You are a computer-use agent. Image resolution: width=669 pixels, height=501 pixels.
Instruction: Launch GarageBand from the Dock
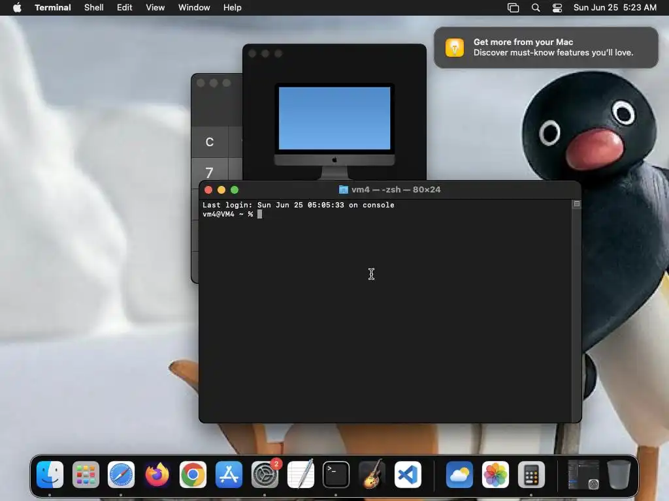tap(372, 475)
